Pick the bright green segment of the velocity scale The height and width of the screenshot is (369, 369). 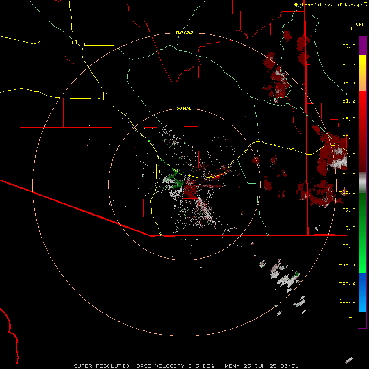point(362,253)
